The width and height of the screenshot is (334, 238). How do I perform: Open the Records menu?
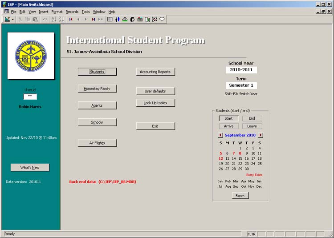(x=72, y=12)
